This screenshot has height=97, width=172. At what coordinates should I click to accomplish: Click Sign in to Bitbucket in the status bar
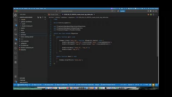click(61, 85)
